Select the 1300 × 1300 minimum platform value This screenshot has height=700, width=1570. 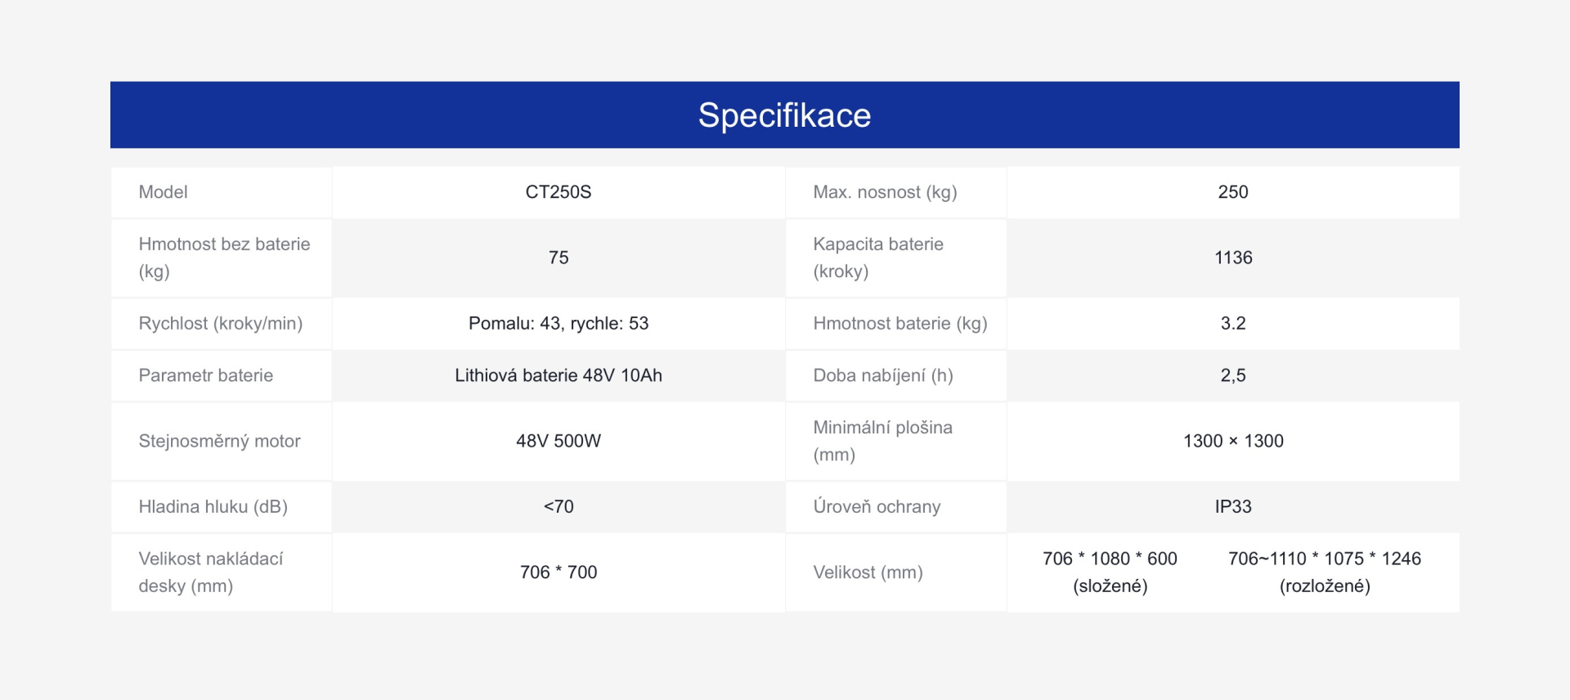1233,441
